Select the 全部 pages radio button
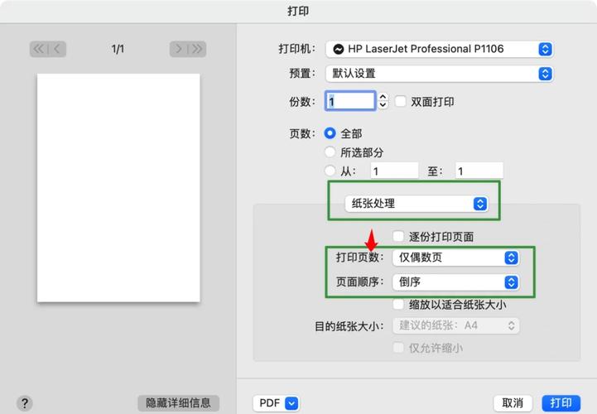 pos(330,133)
